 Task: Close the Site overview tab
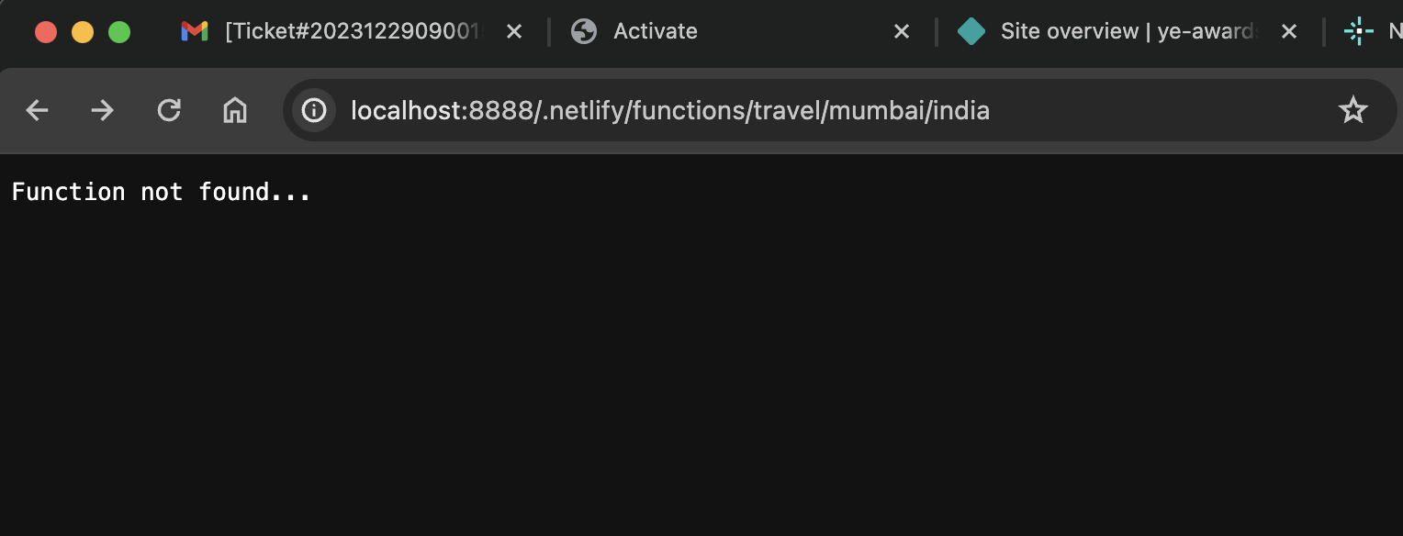[x=1289, y=31]
